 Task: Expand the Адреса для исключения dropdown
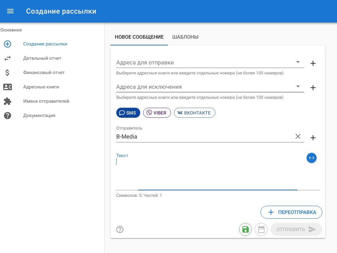[x=298, y=87]
